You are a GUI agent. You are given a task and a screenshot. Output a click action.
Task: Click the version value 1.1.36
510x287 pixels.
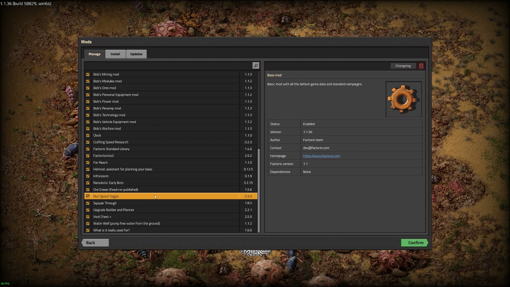click(308, 132)
